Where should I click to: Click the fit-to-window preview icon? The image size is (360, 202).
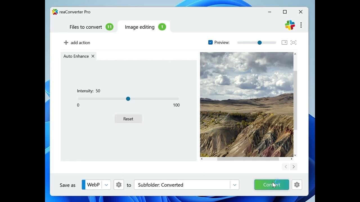click(x=293, y=43)
